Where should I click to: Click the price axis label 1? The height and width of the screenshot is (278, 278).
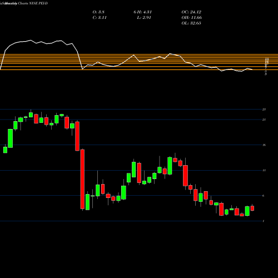[264, 221]
